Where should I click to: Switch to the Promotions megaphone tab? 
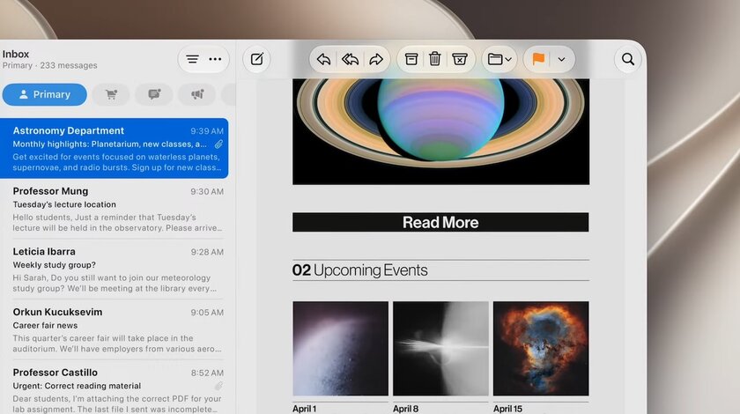[197, 94]
